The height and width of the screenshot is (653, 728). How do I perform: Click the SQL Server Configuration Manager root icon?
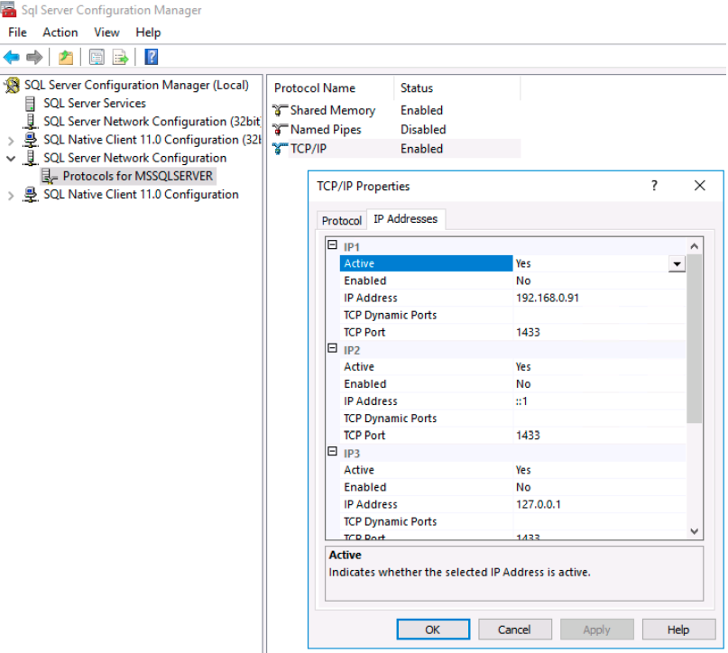[12, 85]
